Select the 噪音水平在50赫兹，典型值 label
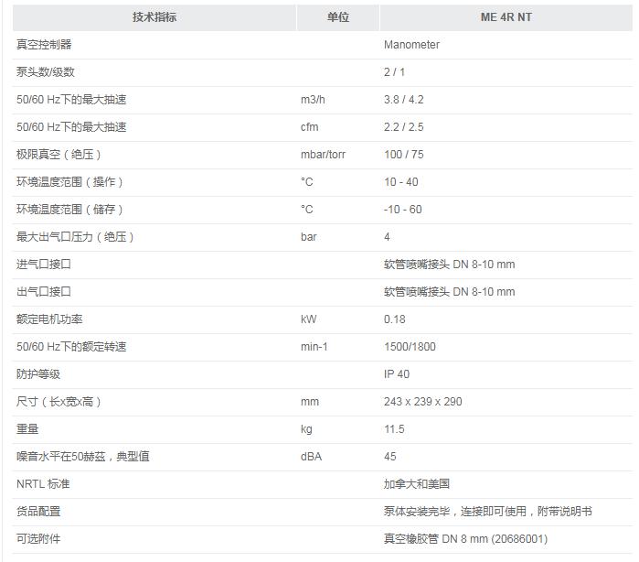The width and height of the screenshot is (639, 562). click(82, 457)
